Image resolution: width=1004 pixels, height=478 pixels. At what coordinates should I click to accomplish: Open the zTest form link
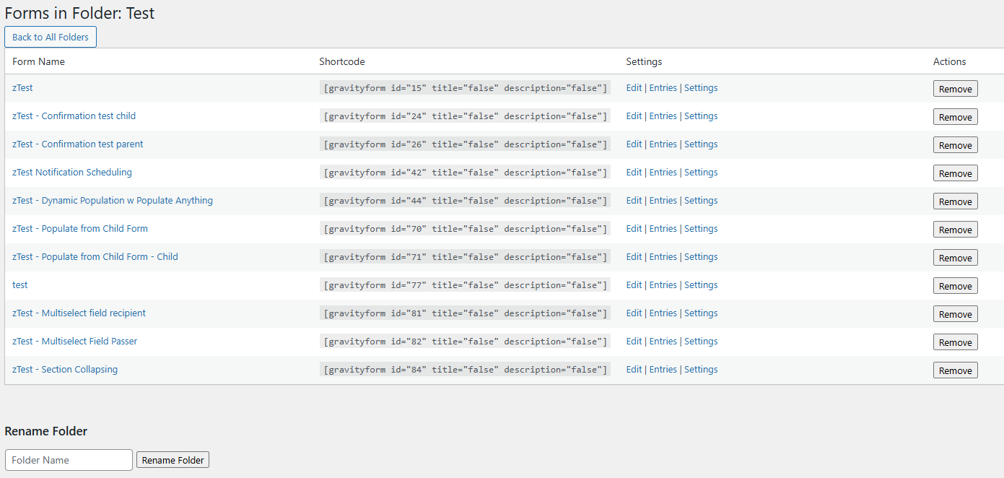pyautogui.click(x=22, y=88)
